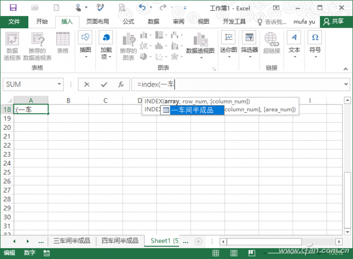Switch to the Data (数据) tab
Viewport: 353px width, 259px height.
154,22
